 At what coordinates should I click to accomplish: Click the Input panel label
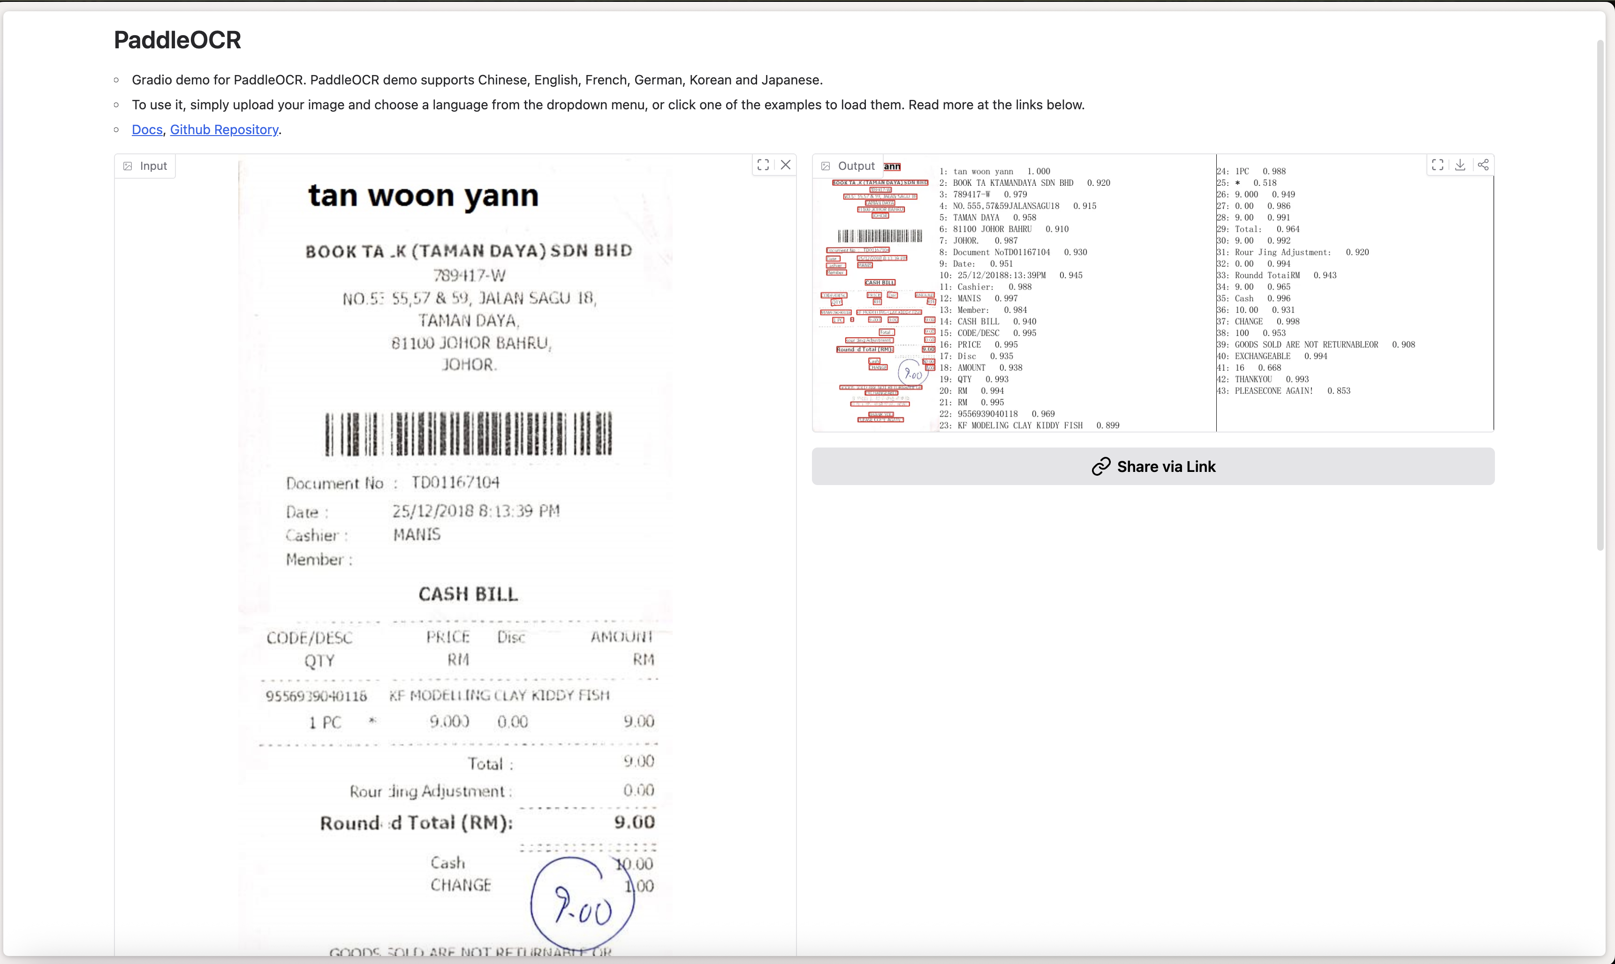[x=153, y=166]
